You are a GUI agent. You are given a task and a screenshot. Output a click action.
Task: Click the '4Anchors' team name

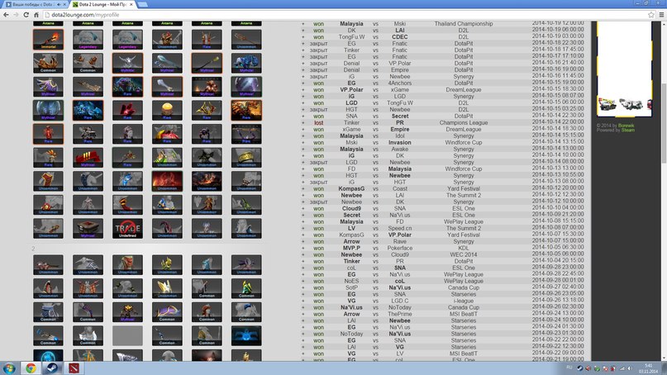(x=400, y=83)
